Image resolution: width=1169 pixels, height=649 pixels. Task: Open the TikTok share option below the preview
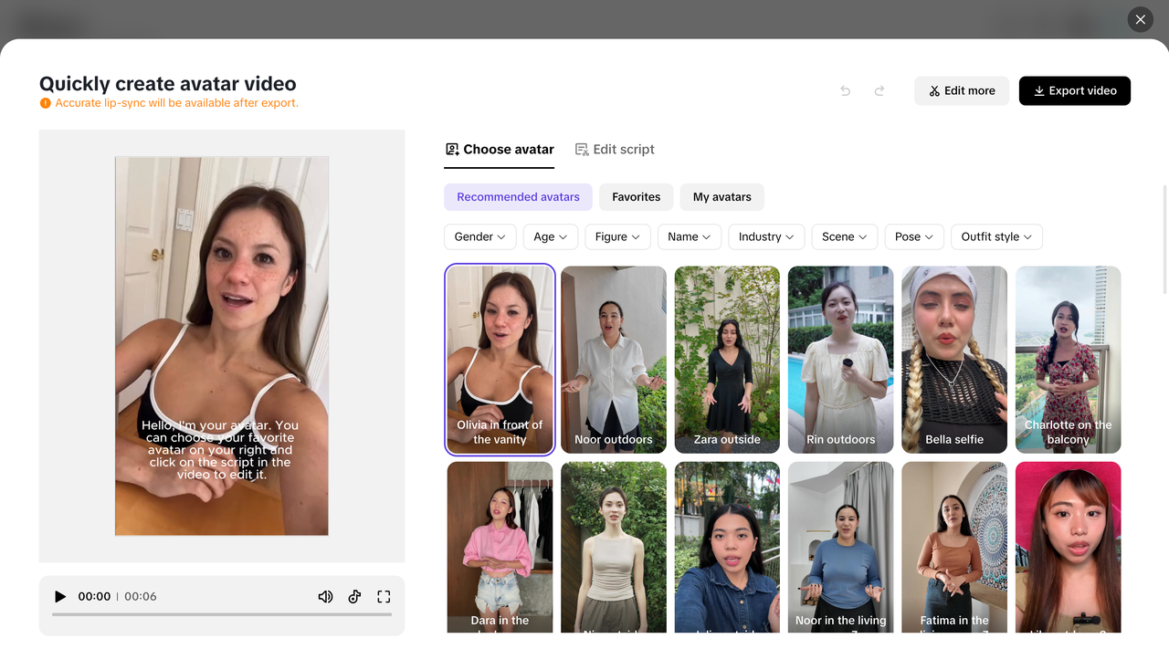click(x=354, y=596)
